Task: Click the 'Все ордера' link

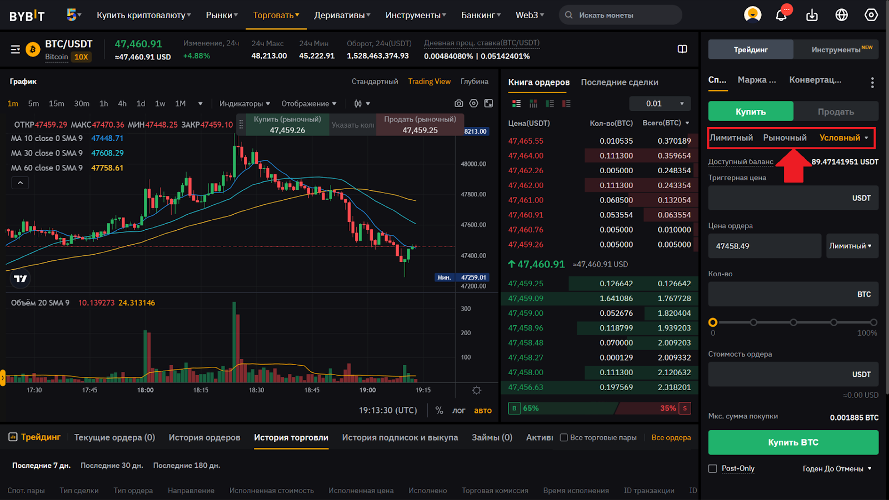Action: click(x=671, y=438)
